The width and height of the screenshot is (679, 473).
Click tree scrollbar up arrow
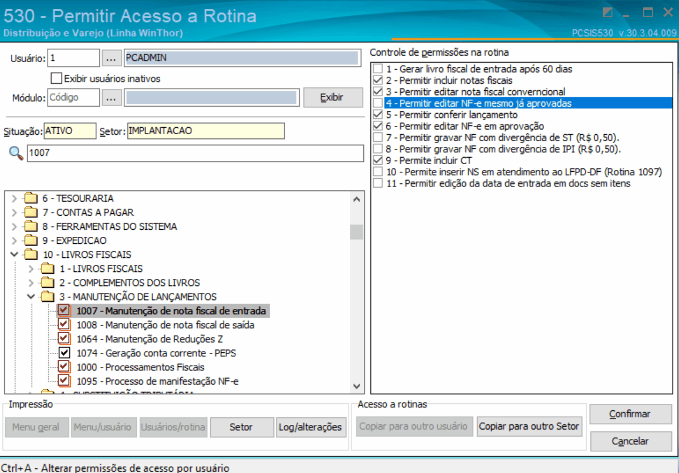click(357, 199)
